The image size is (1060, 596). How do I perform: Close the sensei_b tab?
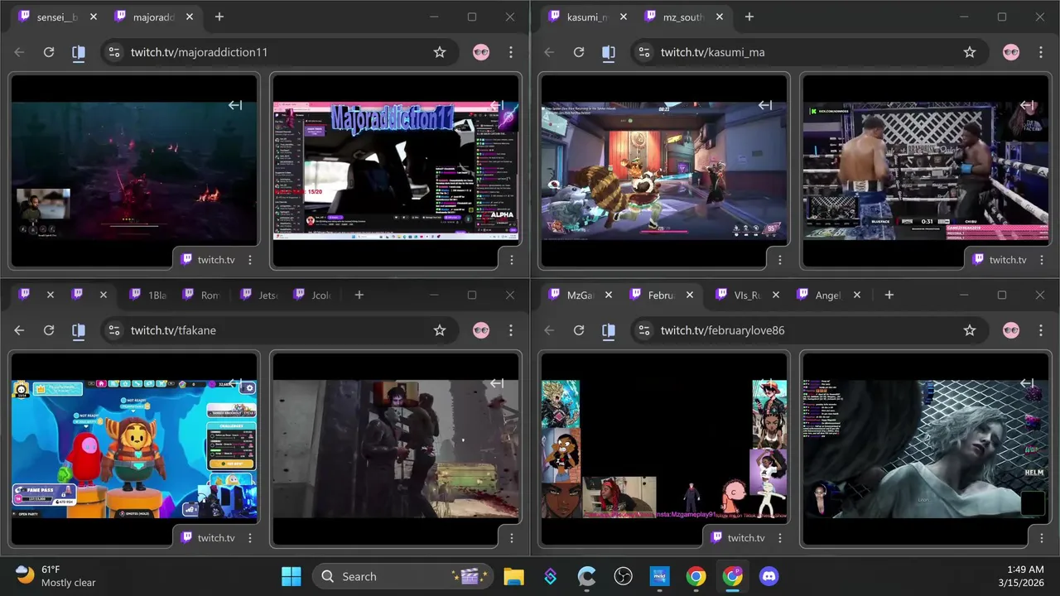93,17
